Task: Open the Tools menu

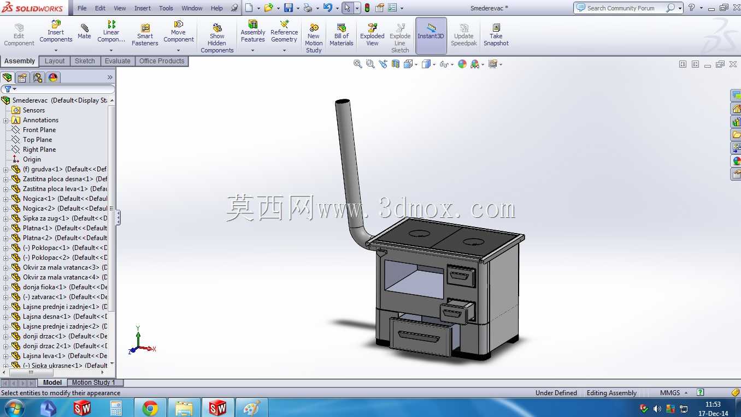Action: [x=166, y=8]
